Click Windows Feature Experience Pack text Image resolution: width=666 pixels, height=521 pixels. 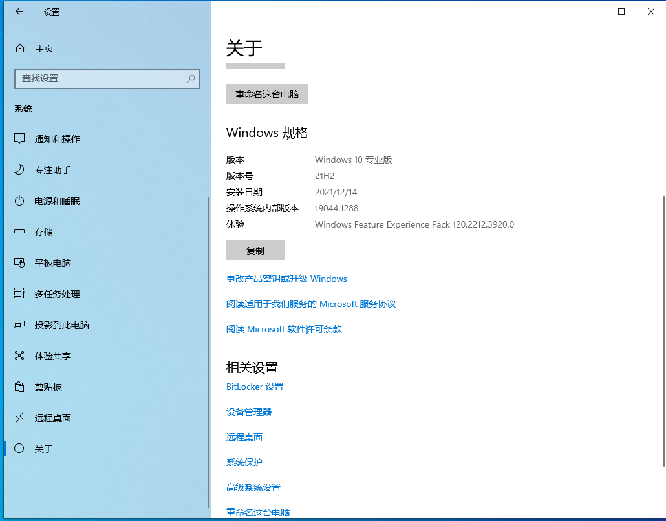click(414, 224)
